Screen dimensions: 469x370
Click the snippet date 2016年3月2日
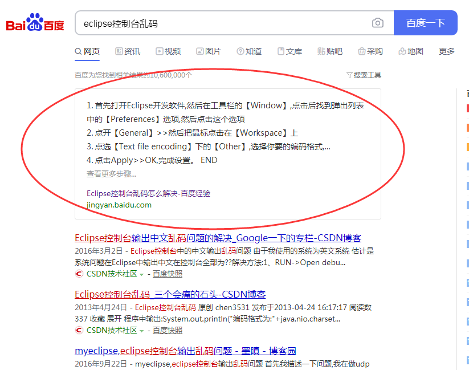[99, 251]
